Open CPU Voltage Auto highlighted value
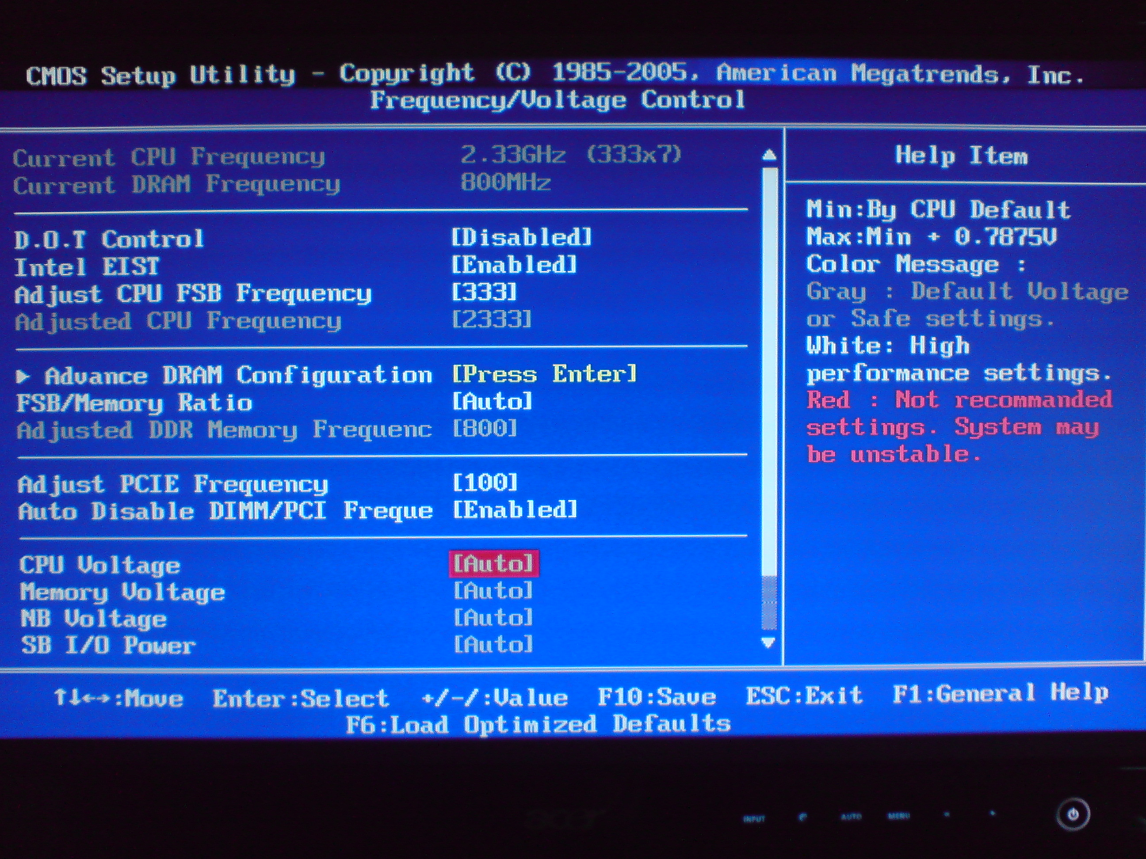Screen dimensions: 1146x859 (494, 564)
